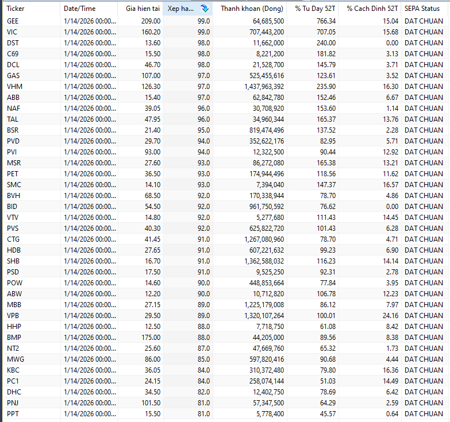
Task: Select the GEE ticker row
Action: 225,21
